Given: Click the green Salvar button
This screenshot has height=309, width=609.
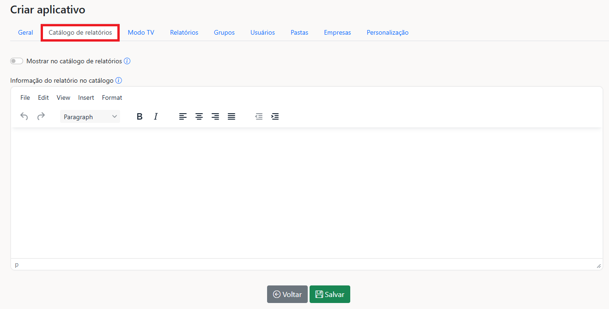Looking at the screenshot, I should 330,294.
